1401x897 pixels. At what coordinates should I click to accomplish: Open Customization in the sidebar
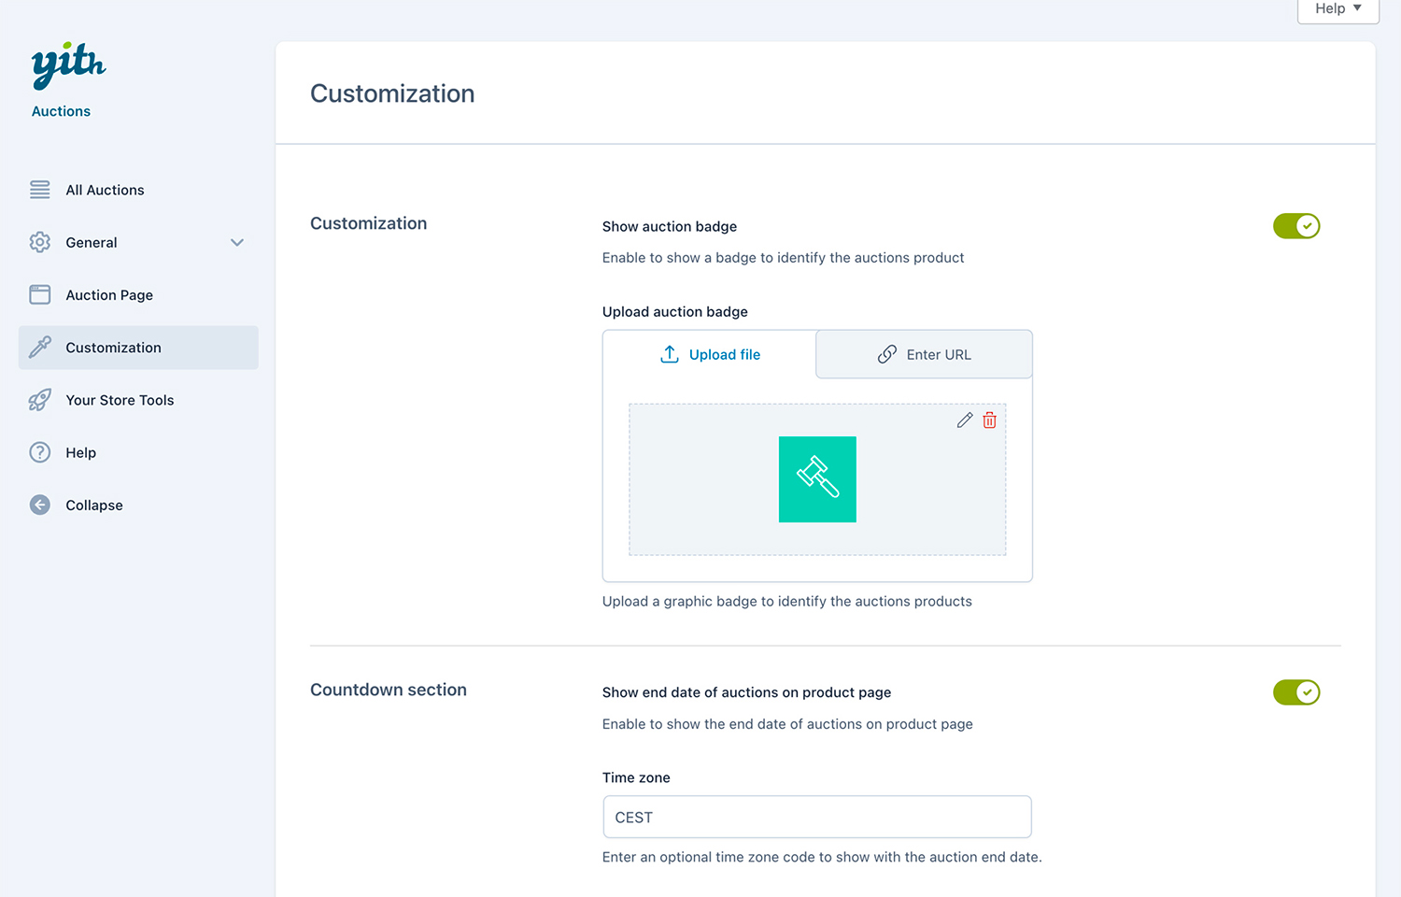[x=113, y=348]
